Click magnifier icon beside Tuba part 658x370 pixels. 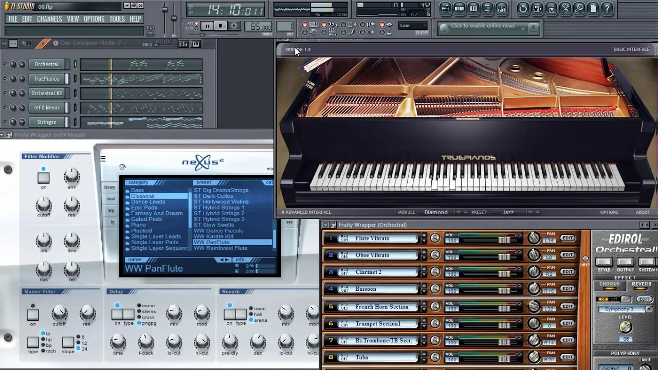coord(435,357)
